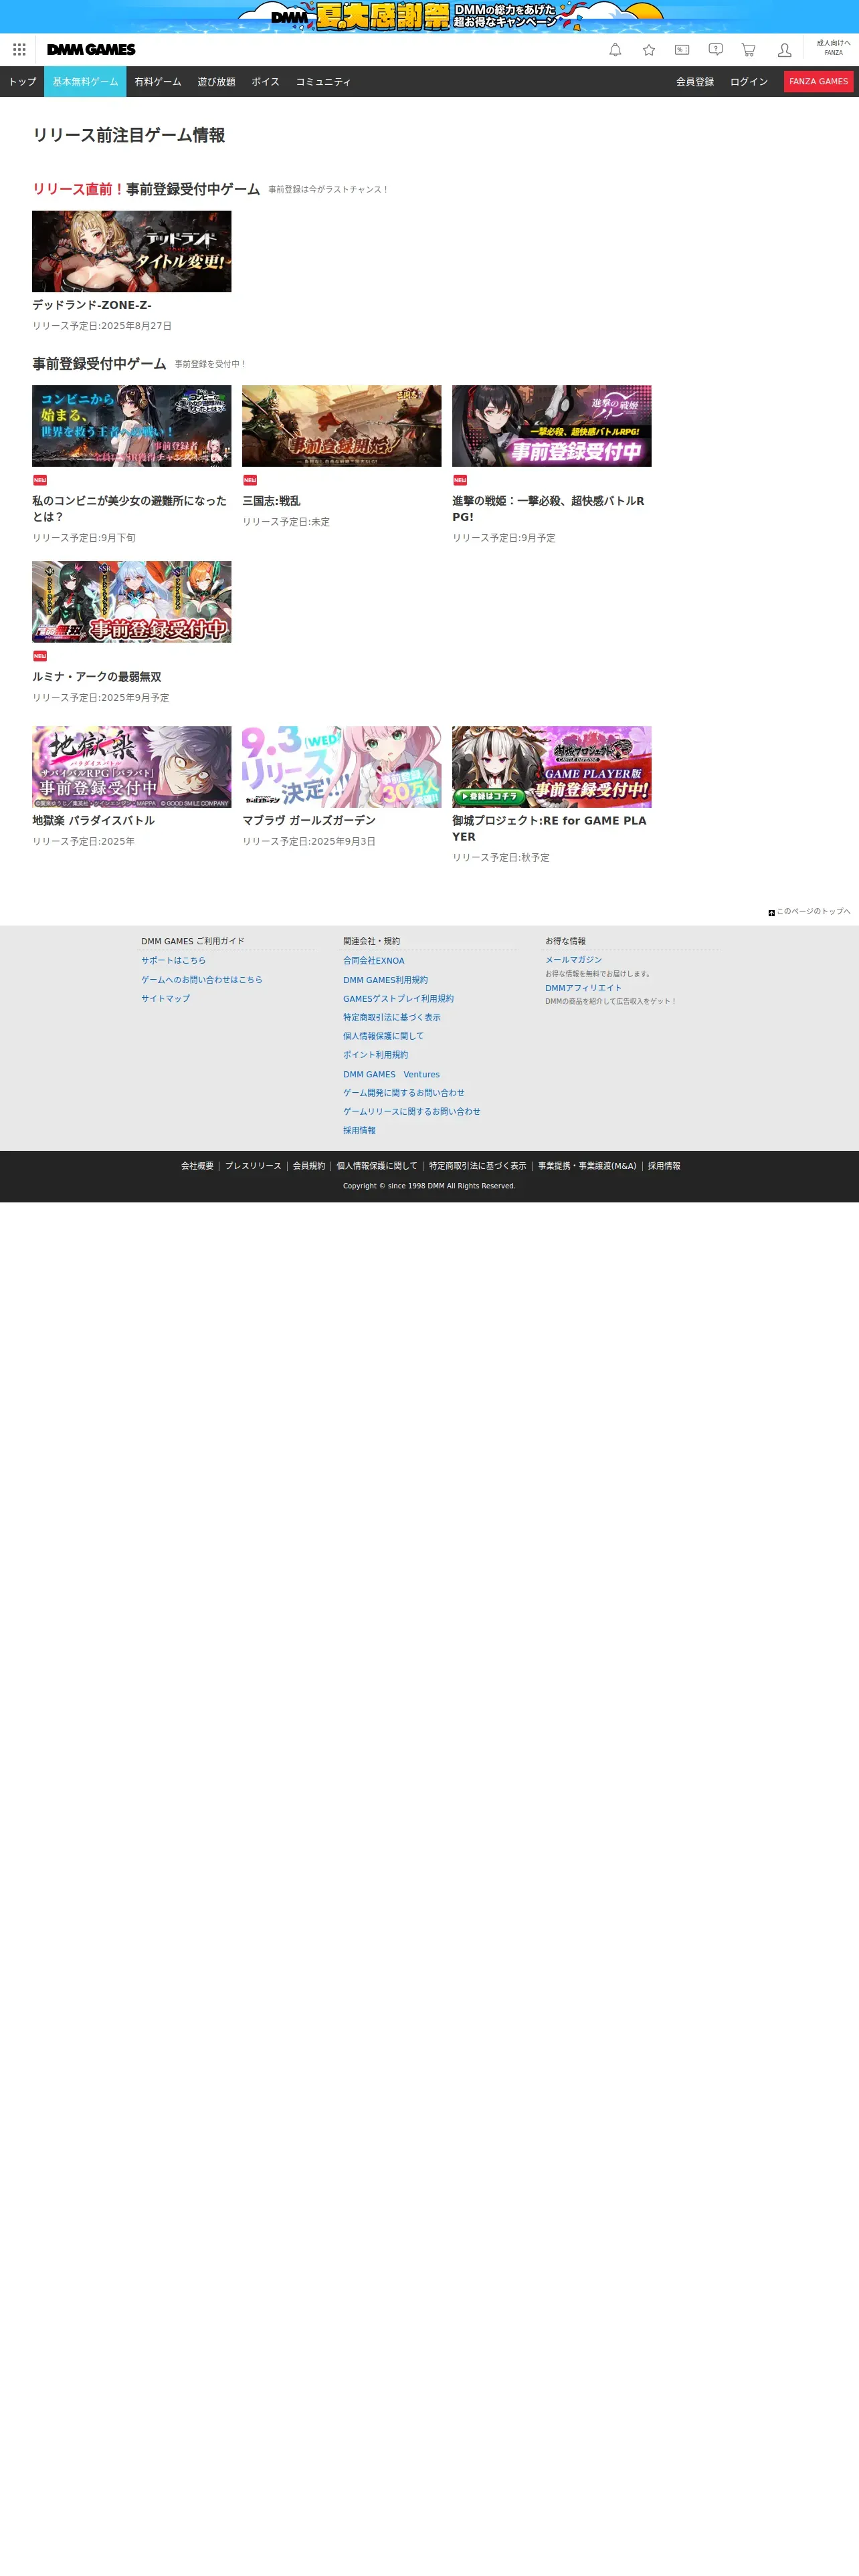
Task: Go to 成人向けへ FANZA link
Action: [833, 48]
